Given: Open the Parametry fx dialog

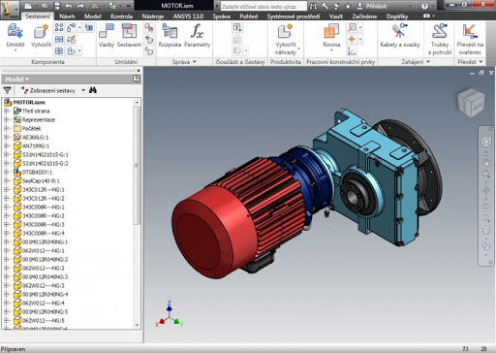Looking at the screenshot, I should [197, 32].
